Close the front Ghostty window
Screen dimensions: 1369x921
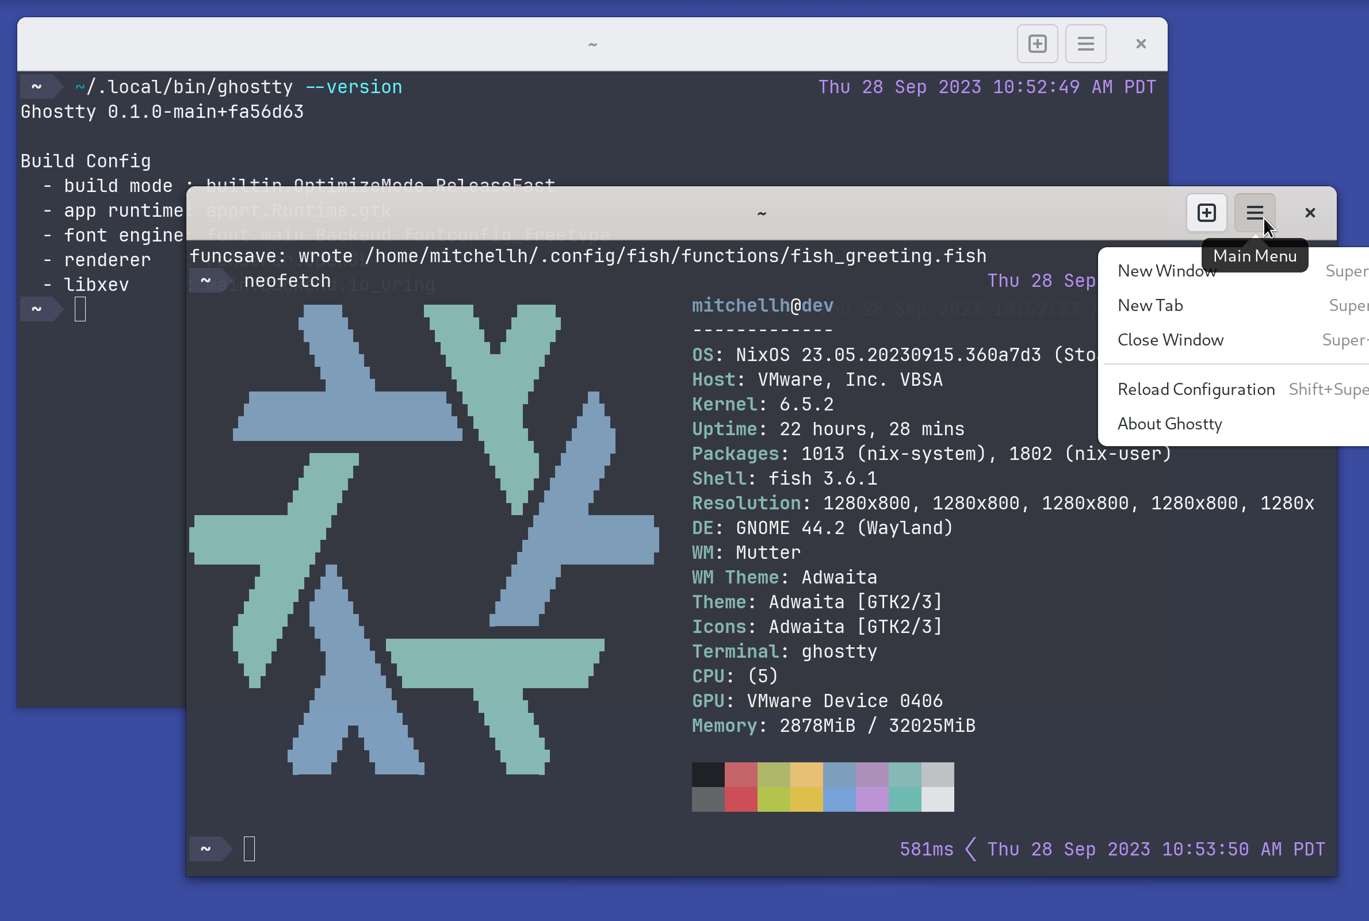click(1310, 213)
